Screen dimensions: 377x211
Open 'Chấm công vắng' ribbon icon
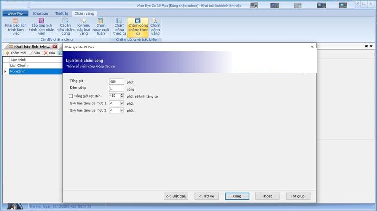(156, 27)
